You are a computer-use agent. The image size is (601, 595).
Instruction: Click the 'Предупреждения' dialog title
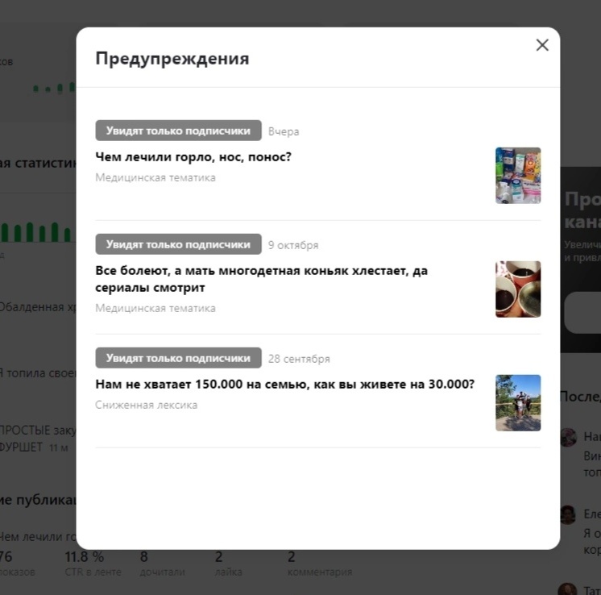(x=172, y=59)
